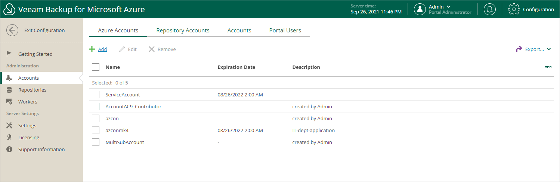The height and width of the screenshot is (182, 560).
Task: Click the back arrow Exit Configuration icon
Action: pos(12,30)
